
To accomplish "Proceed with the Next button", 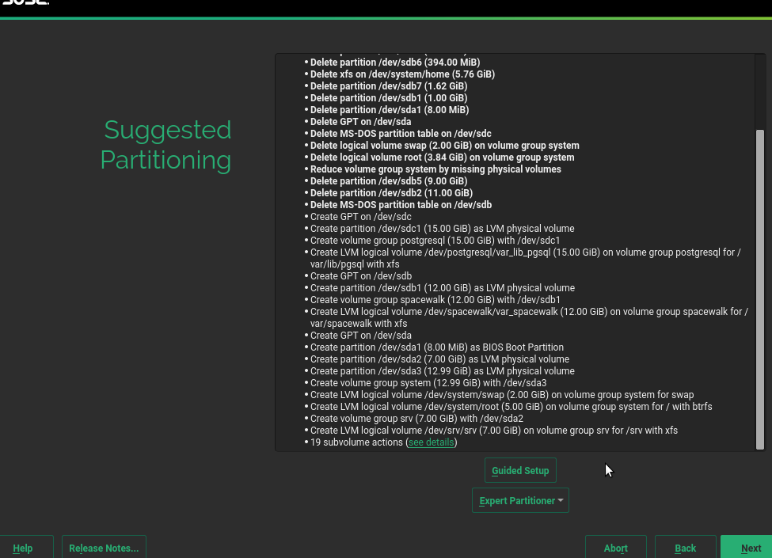I will (750, 548).
